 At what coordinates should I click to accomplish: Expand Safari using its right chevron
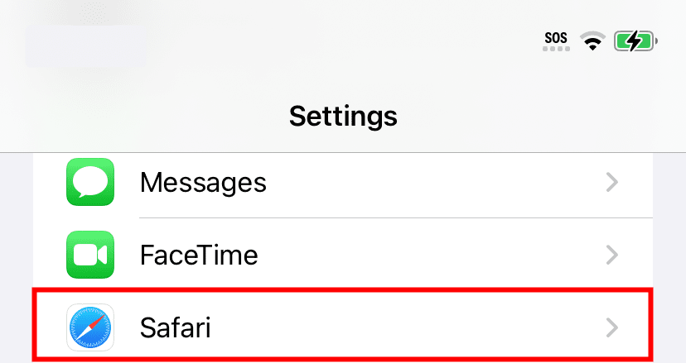coord(611,327)
